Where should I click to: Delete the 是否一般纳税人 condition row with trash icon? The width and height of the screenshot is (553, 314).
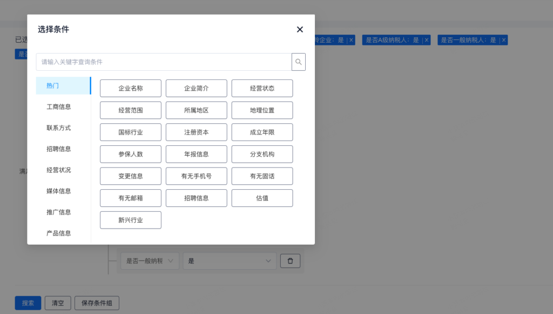pyautogui.click(x=290, y=261)
